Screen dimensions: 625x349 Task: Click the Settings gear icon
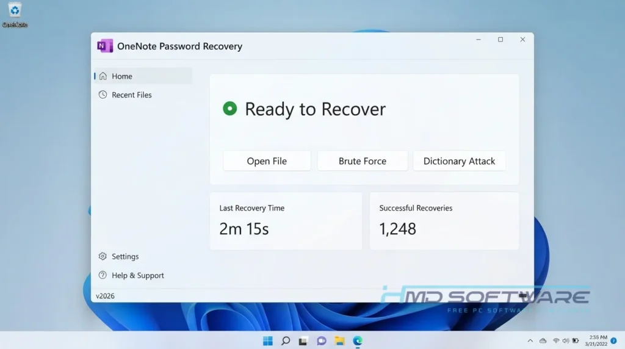pyautogui.click(x=103, y=256)
